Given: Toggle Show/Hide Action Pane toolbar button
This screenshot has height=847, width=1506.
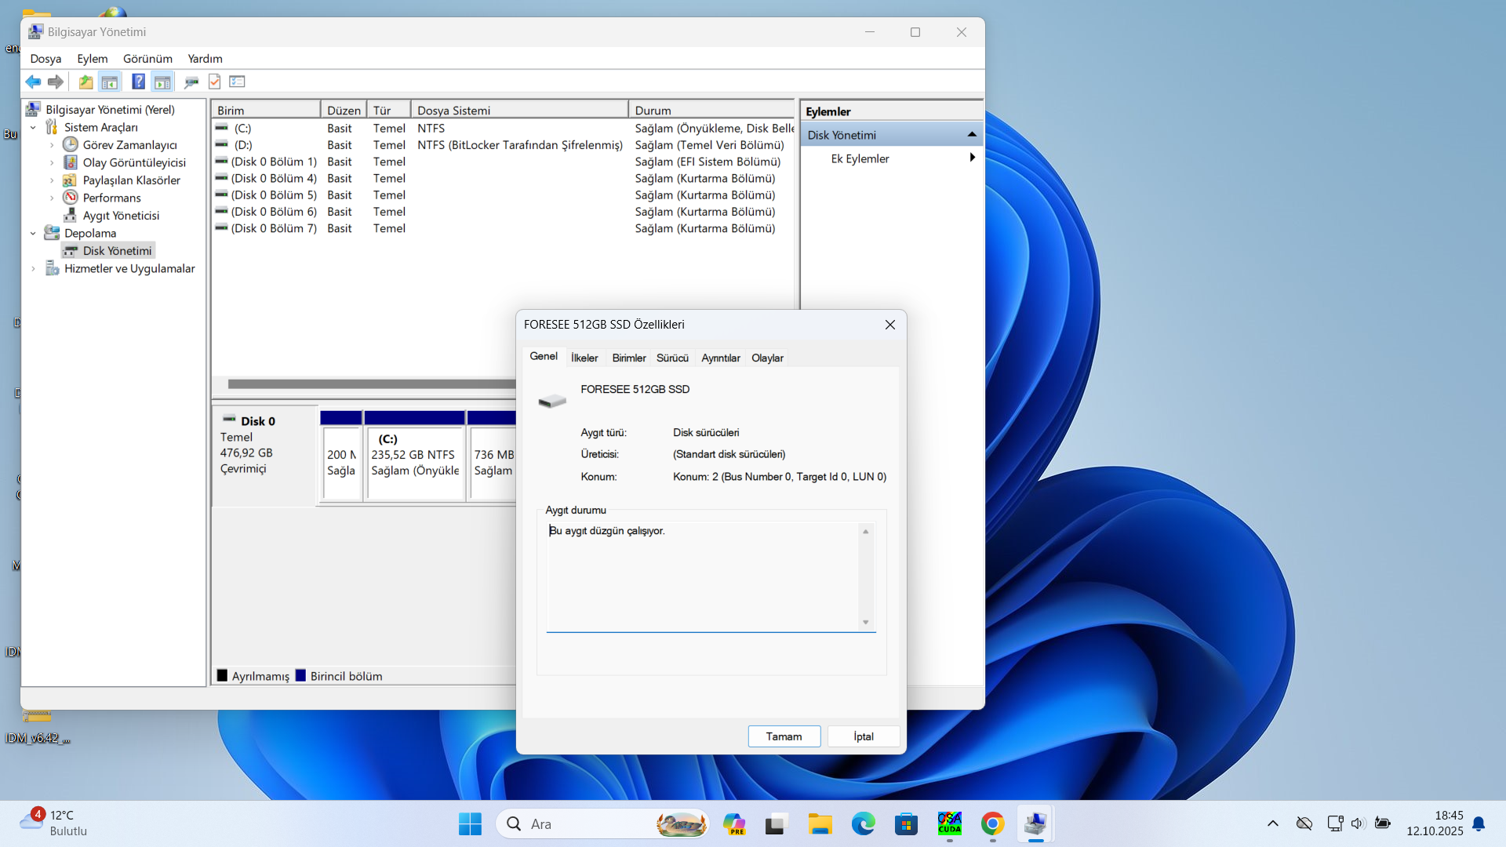Looking at the screenshot, I should pyautogui.click(x=162, y=82).
